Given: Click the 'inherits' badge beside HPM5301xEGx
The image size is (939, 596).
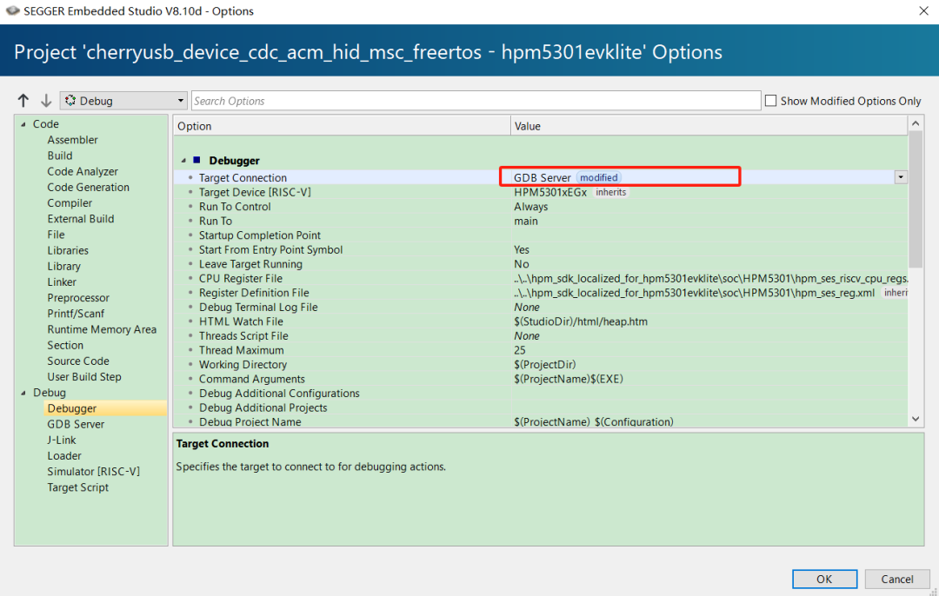Looking at the screenshot, I should tap(610, 192).
